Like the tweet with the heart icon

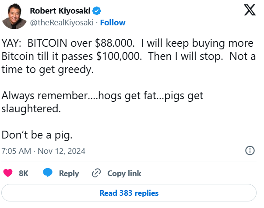[7, 173]
